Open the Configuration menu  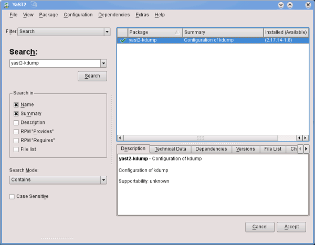click(x=78, y=15)
